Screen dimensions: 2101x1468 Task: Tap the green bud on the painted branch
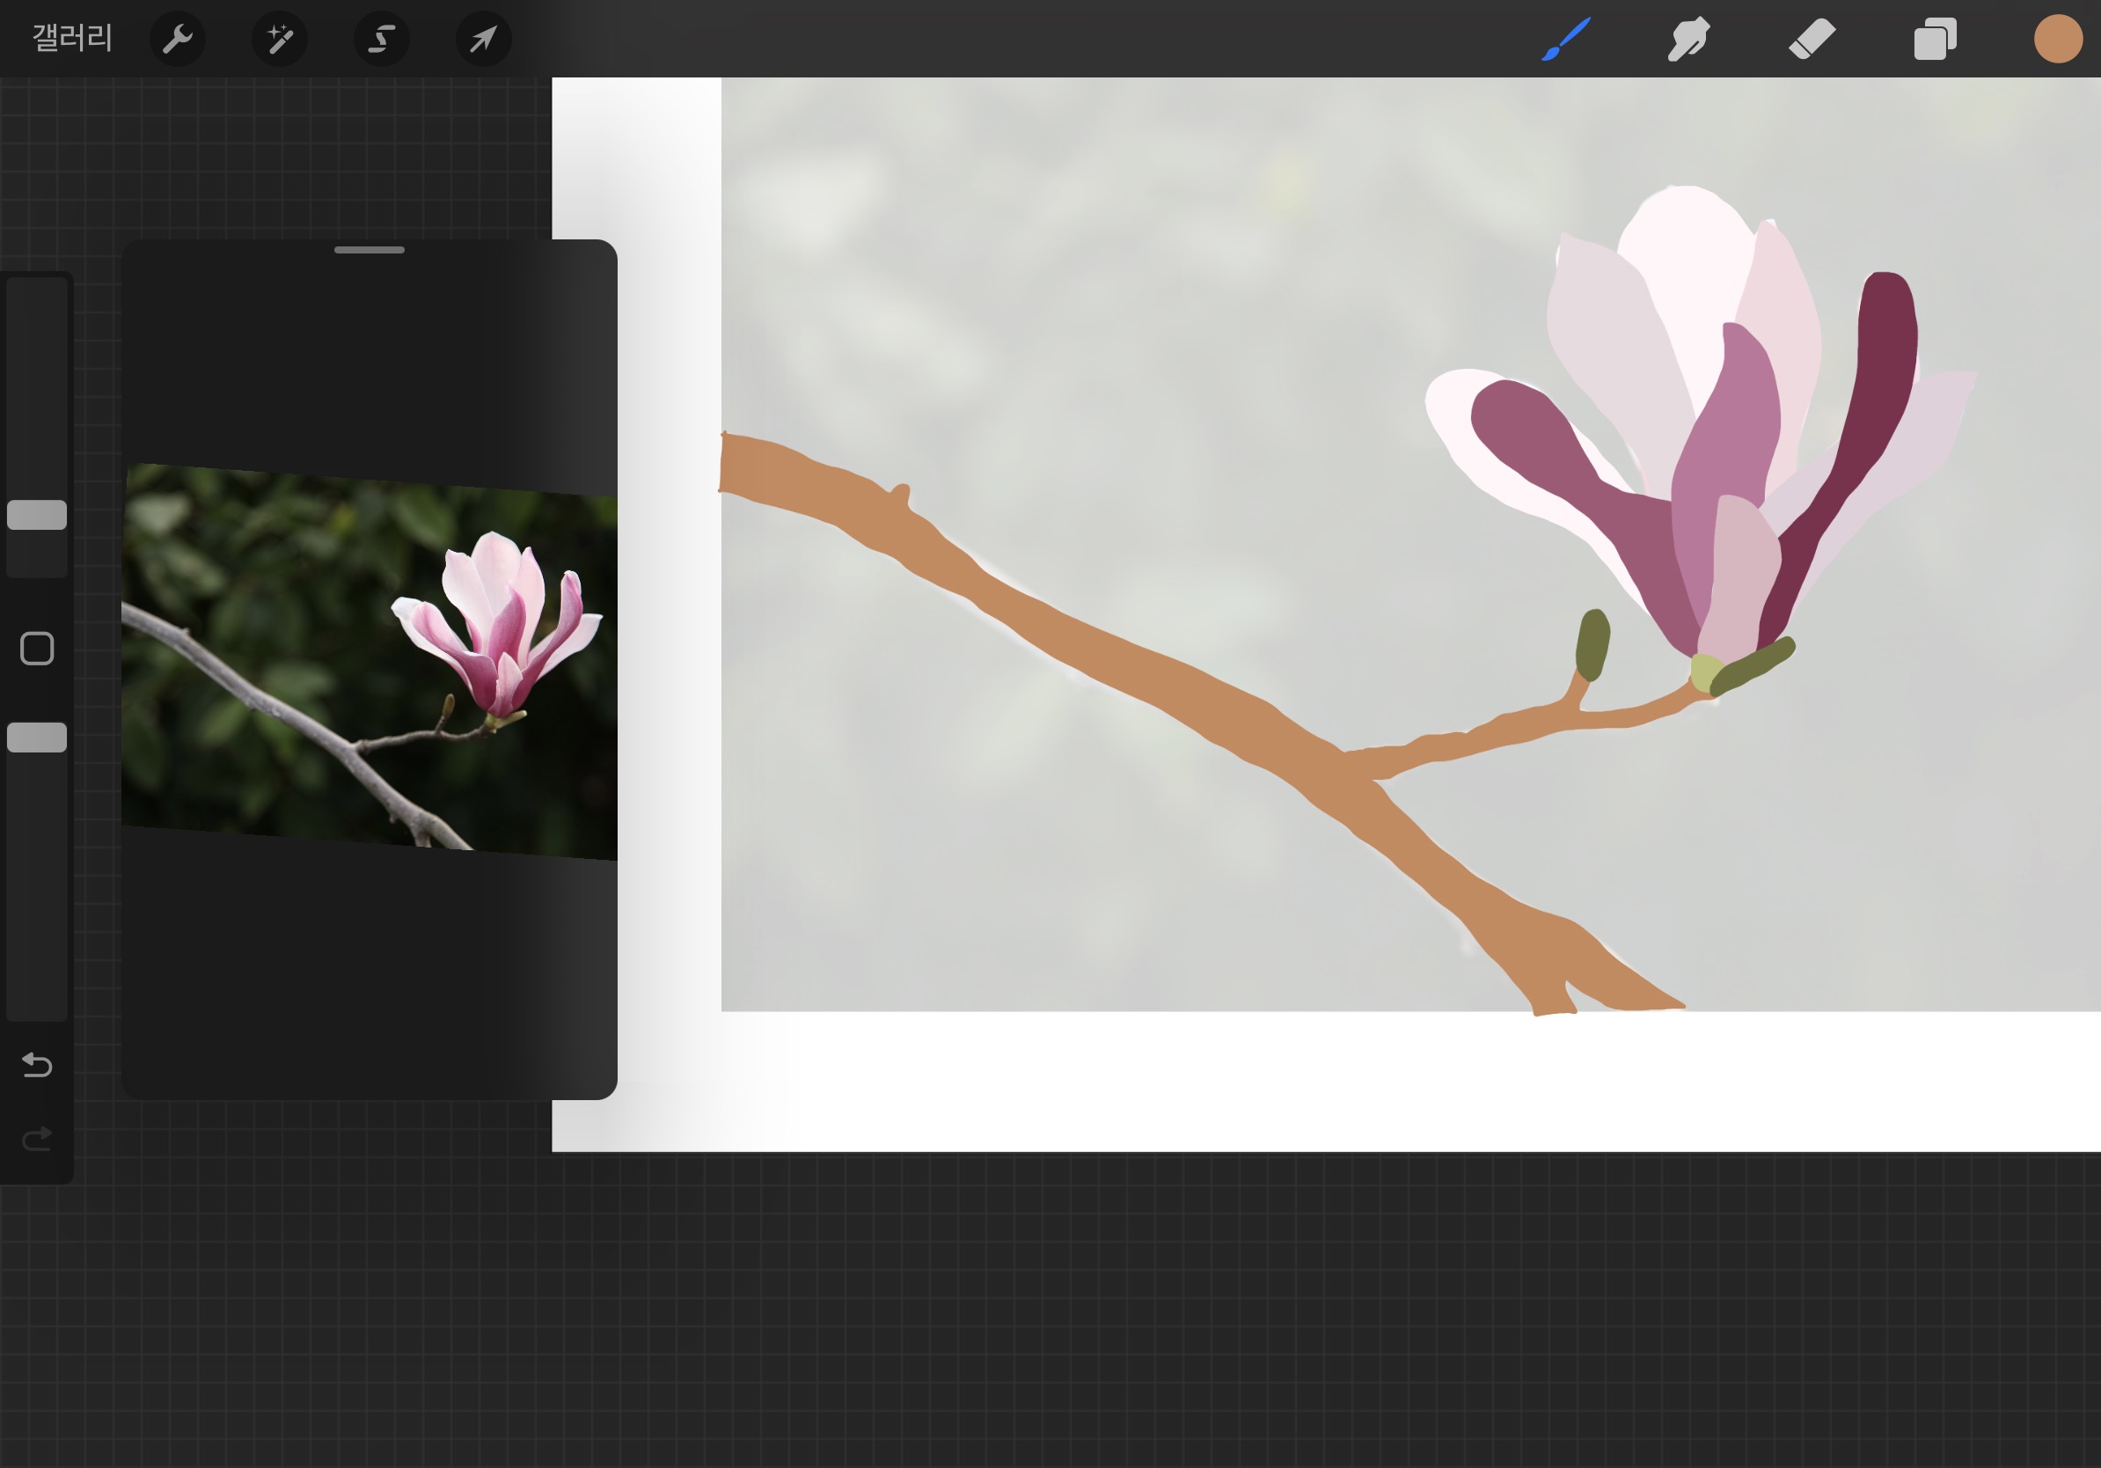coord(1592,643)
